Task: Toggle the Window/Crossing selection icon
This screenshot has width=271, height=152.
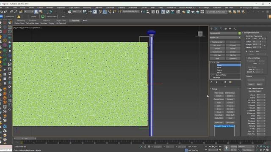Action: (x=50, y=12)
